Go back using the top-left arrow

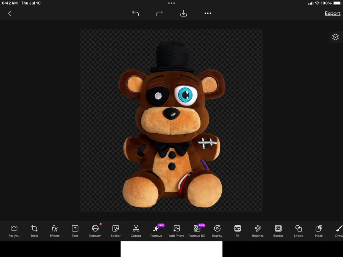click(10, 13)
